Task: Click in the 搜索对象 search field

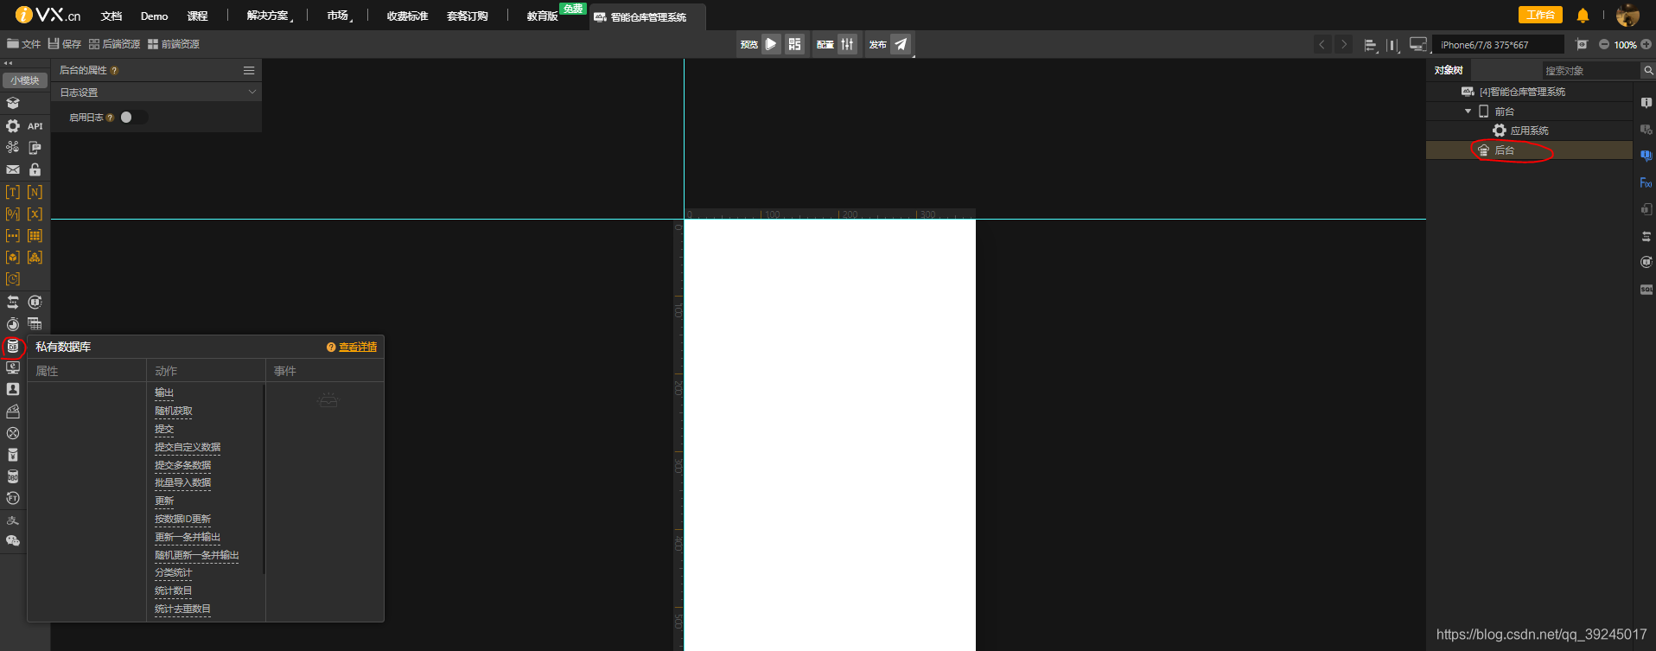Action: pos(1590,71)
